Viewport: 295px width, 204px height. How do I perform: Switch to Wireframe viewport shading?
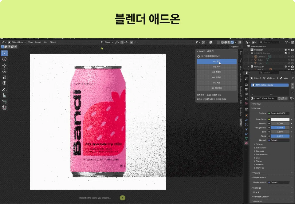pyautogui.click(x=222, y=42)
